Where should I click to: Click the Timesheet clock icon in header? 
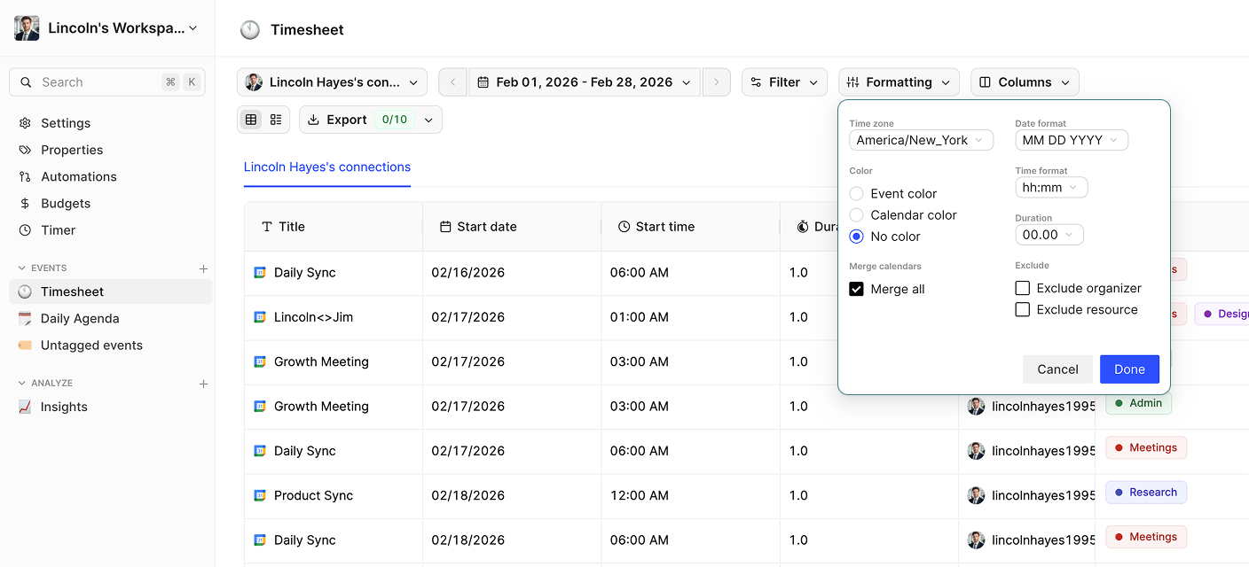(250, 29)
